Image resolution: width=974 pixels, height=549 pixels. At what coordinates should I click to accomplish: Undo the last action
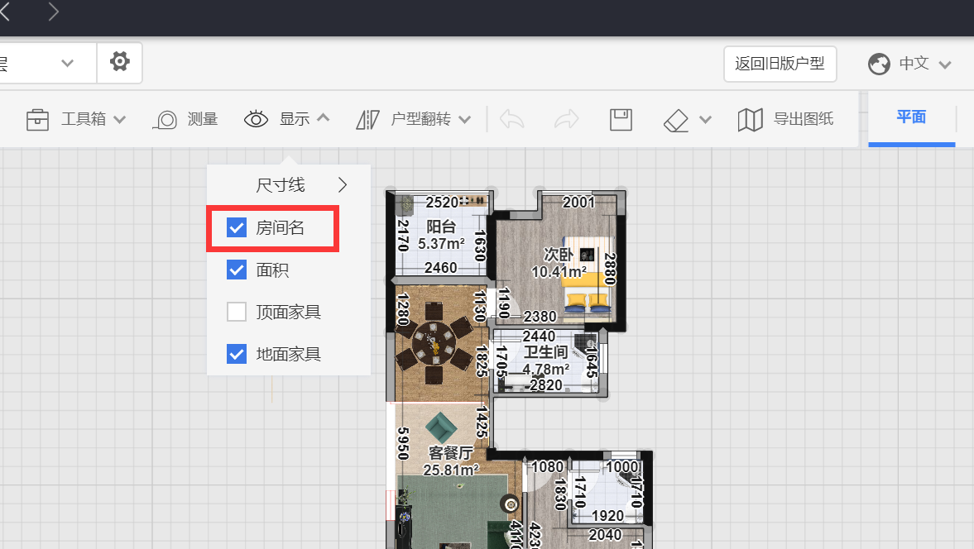pos(512,119)
